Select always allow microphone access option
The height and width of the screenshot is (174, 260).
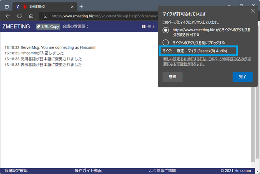[x=166, y=30]
